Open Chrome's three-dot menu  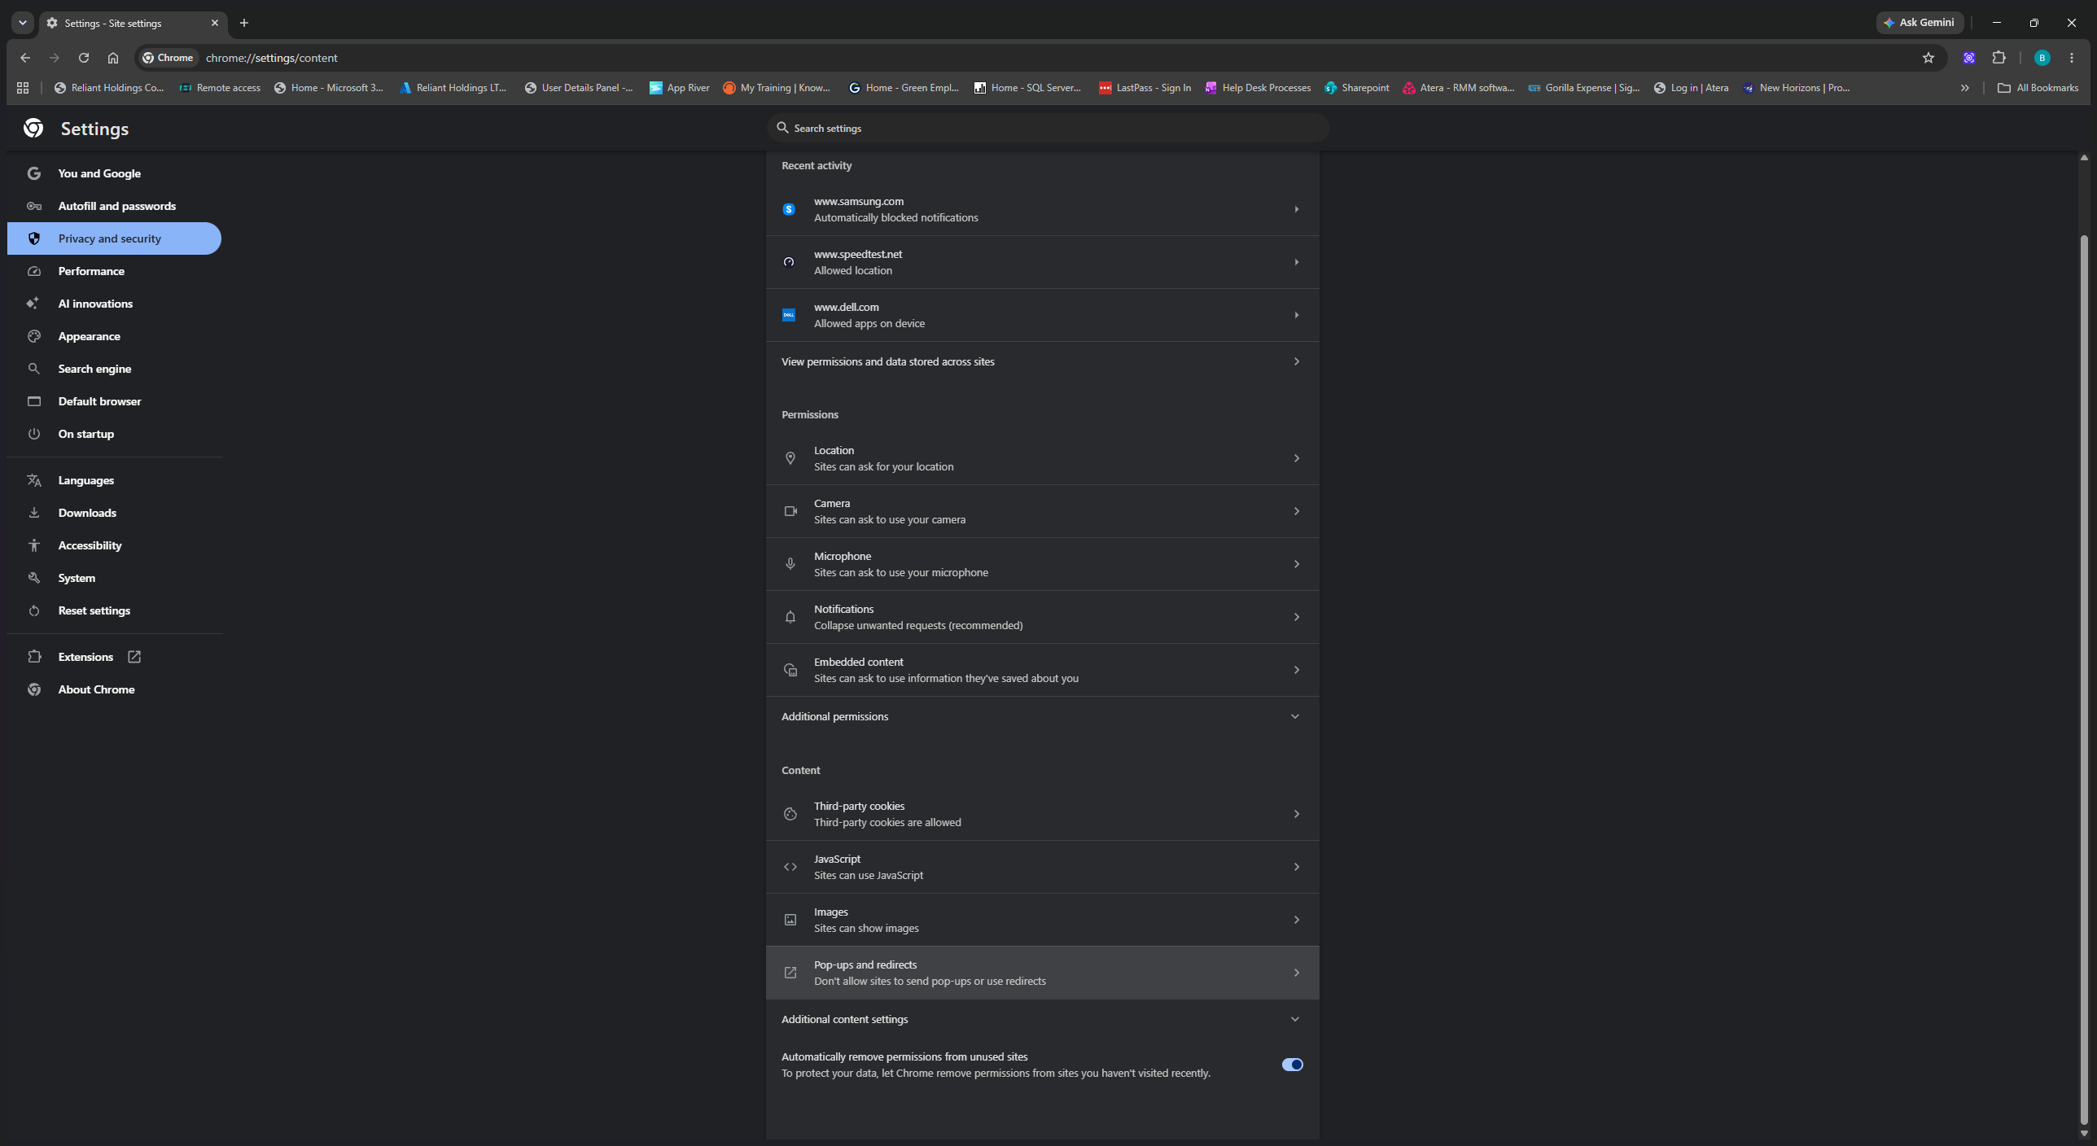click(x=2072, y=58)
